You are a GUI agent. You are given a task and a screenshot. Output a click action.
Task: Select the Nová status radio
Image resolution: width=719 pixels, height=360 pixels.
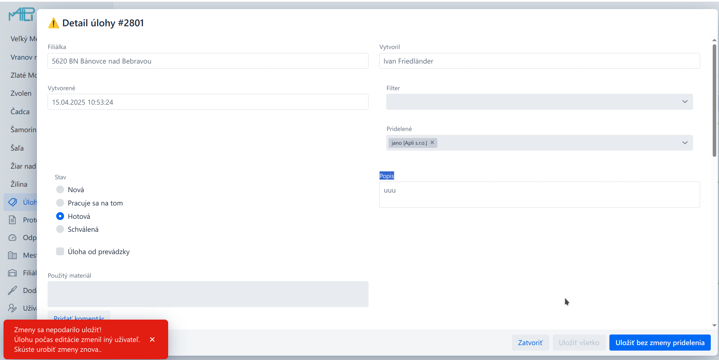tap(60, 189)
